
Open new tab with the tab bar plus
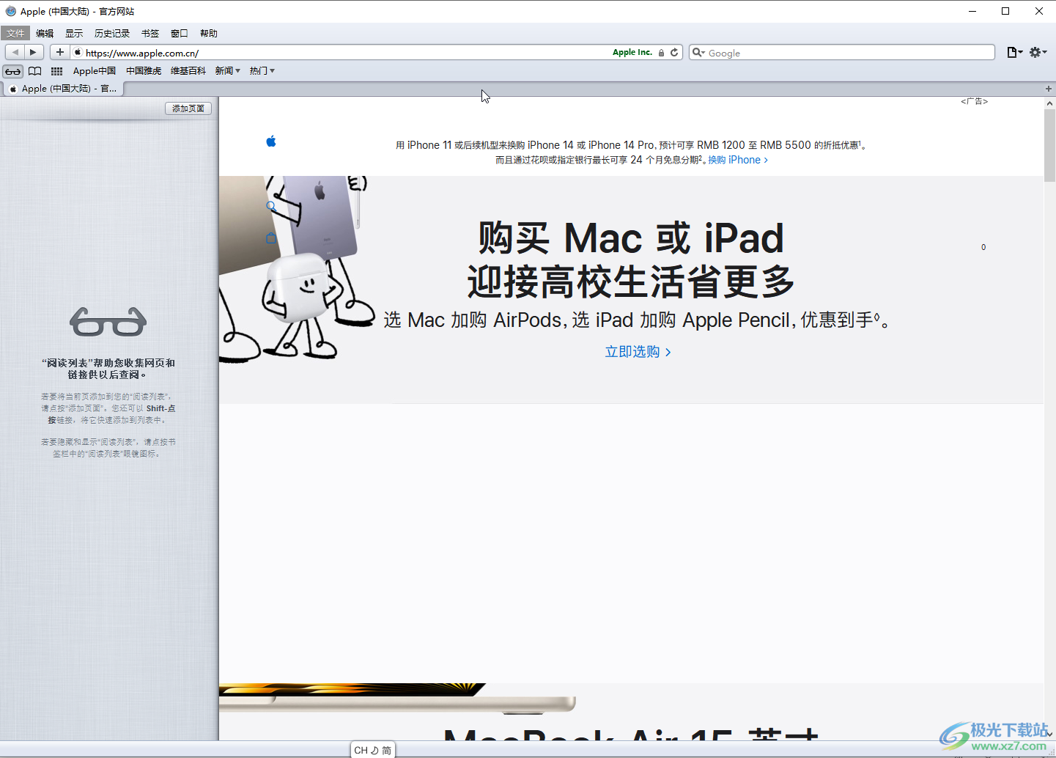pyautogui.click(x=1049, y=89)
